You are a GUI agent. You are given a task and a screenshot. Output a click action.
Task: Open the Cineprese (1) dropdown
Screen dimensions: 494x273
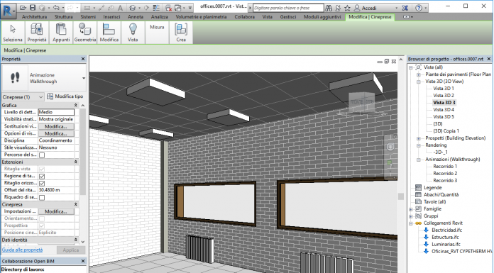coord(23,96)
